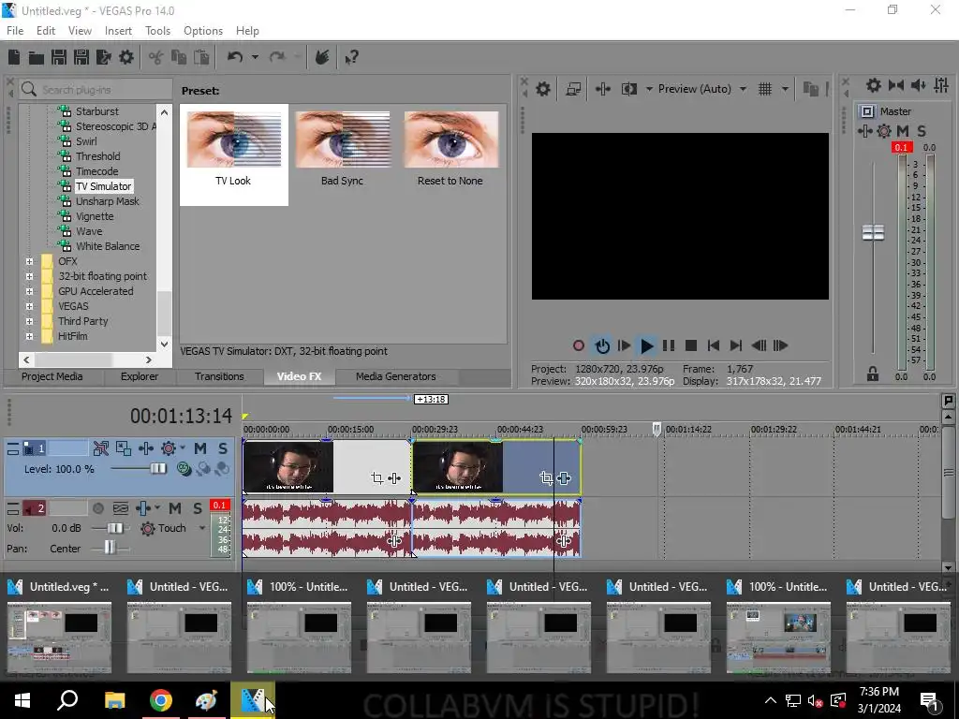Solo video track 1
This screenshot has height=719, width=959.
point(223,448)
